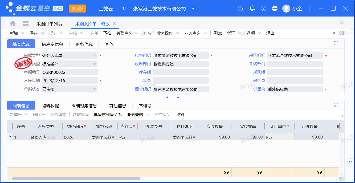Switch to the 明细财务信息 tab
355x183 pixels.
pyautogui.click(x=84, y=106)
